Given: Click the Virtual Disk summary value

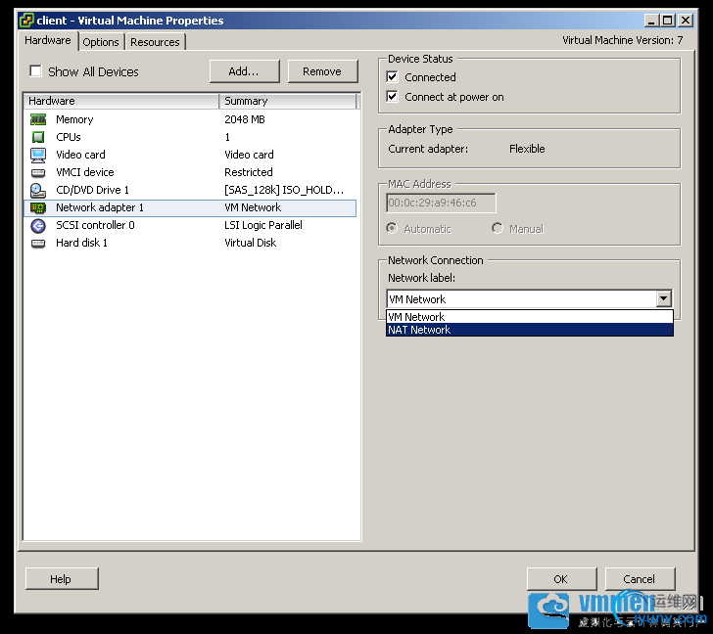Looking at the screenshot, I should [250, 243].
